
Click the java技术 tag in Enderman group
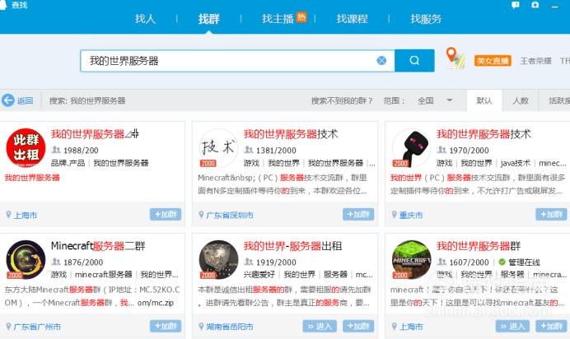click(515, 163)
